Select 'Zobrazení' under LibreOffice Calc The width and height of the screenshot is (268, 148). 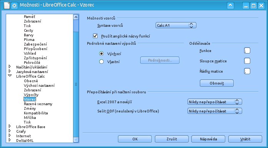tap(32, 90)
